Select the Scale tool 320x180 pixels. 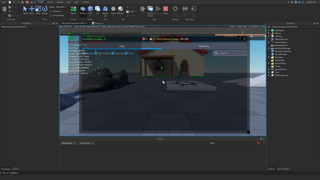click(x=38, y=10)
